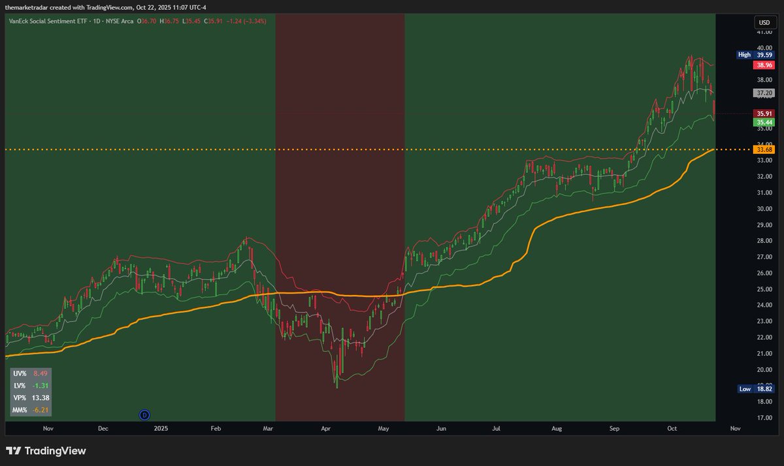
Task: Click the UV% 8.49 table row
Action: tap(31, 374)
